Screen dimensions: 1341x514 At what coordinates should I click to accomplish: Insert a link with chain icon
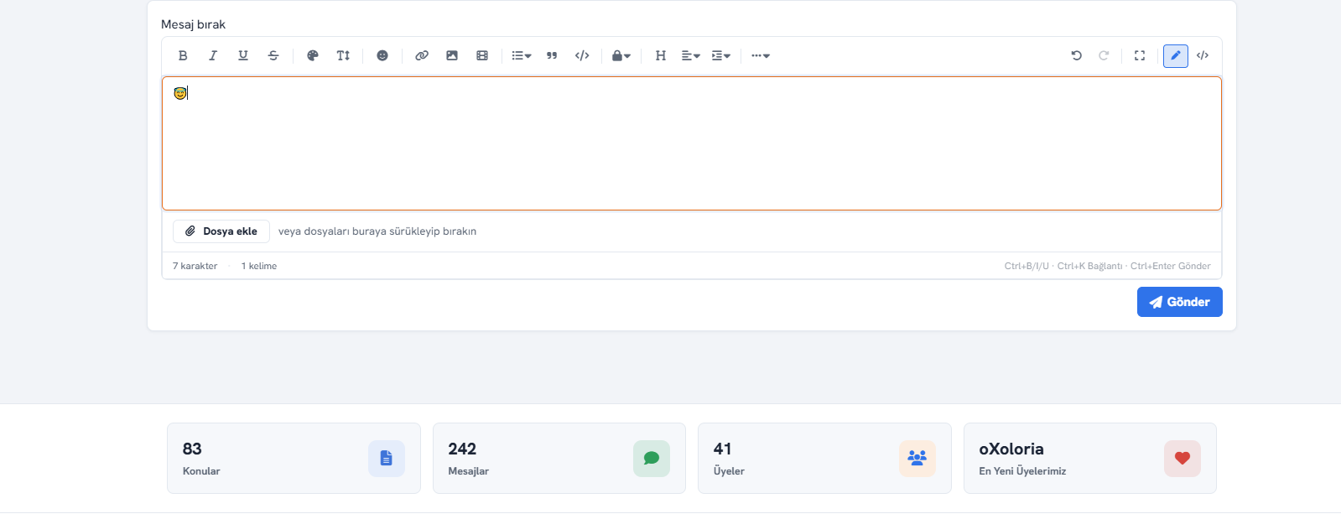422,55
